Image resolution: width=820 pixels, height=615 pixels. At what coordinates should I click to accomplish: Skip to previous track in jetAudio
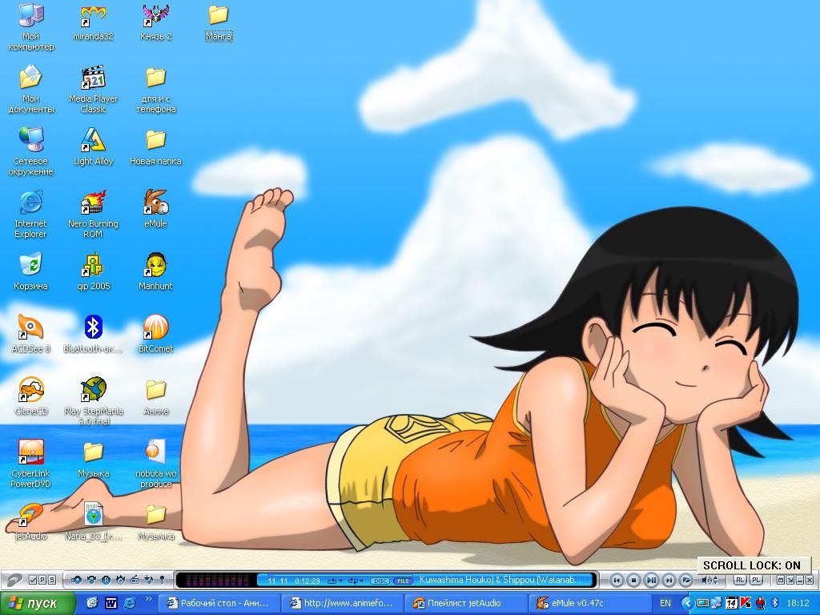click(617, 580)
